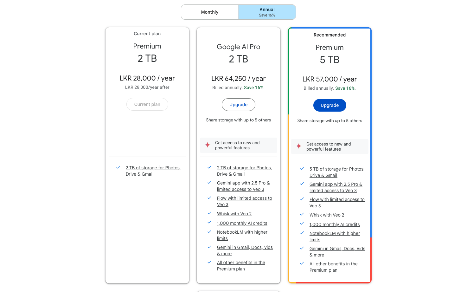Open Flow with limited access link in 5 TB plan
454x292 pixels.
coord(337,203)
